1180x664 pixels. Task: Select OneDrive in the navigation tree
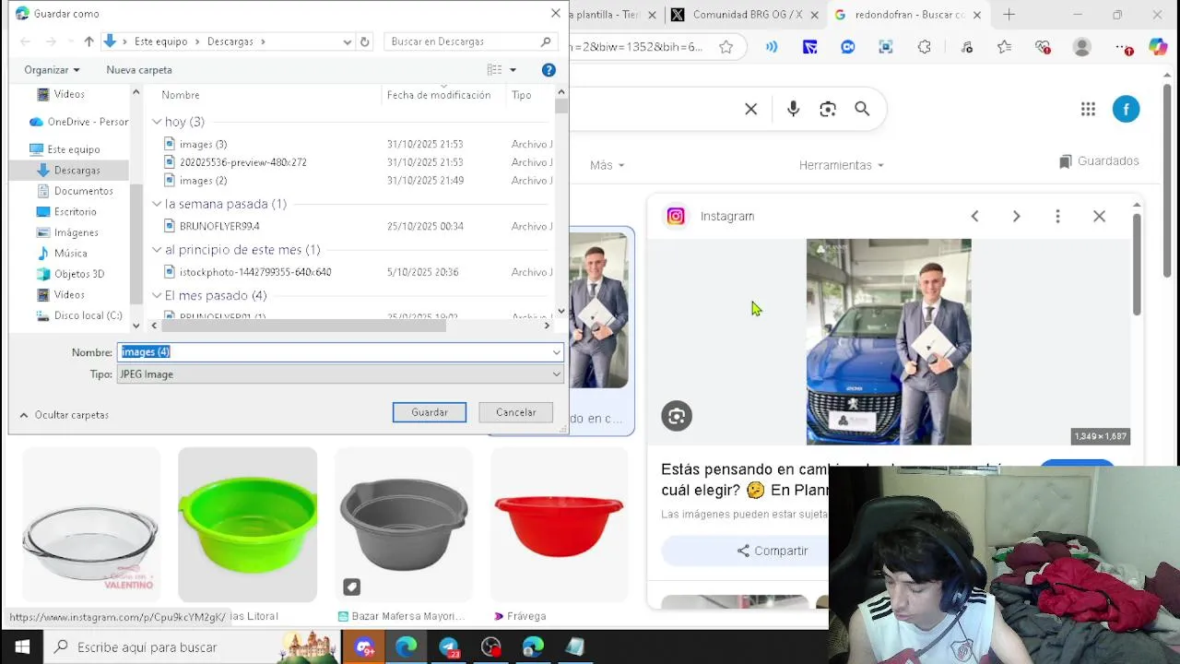(x=79, y=122)
